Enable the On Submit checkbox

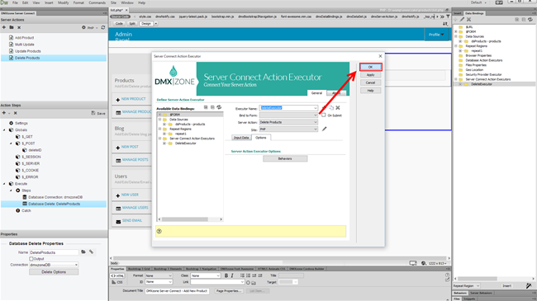pyautogui.click(x=324, y=115)
